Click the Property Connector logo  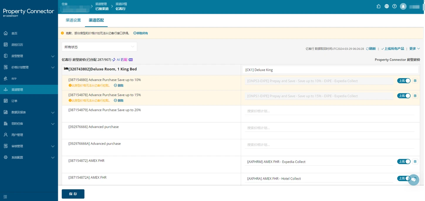28,12
